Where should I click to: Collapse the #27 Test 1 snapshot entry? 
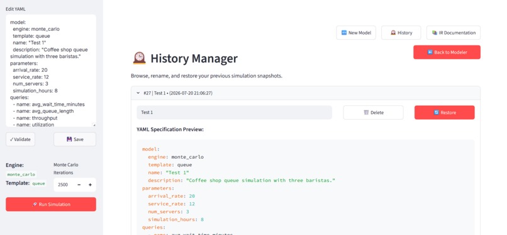coord(306,93)
